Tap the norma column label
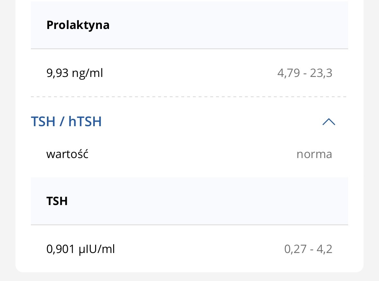Viewport: 379px width, 281px height. pos(314,154)
